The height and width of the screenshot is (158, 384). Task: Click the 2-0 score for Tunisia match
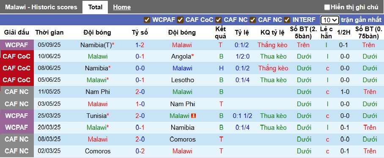140,116
